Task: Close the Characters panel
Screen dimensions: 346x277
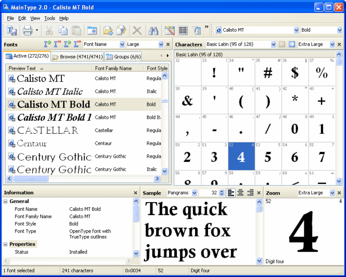Action: point(339,44)
